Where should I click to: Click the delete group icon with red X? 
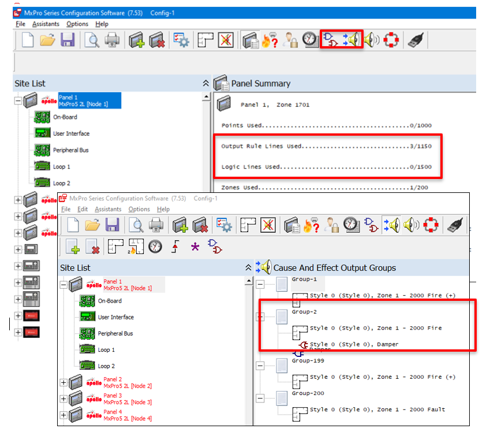[x=92, y=247]
